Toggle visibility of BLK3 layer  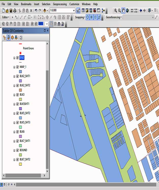tap(17, 94)
